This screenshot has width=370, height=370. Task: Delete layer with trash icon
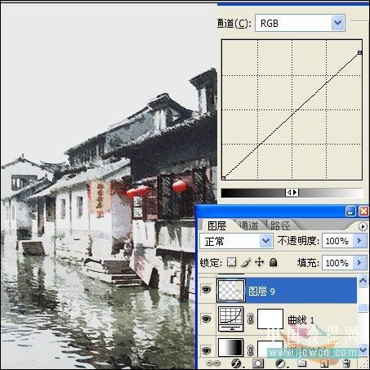pos(346,363)
